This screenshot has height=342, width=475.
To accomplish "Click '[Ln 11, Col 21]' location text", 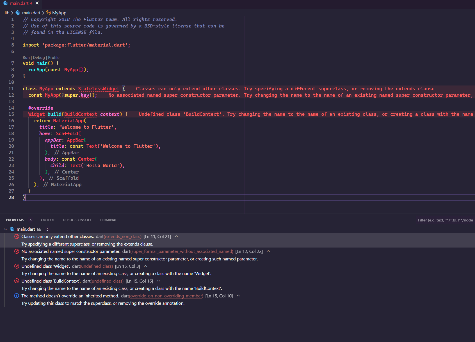I will coord(157,237).
